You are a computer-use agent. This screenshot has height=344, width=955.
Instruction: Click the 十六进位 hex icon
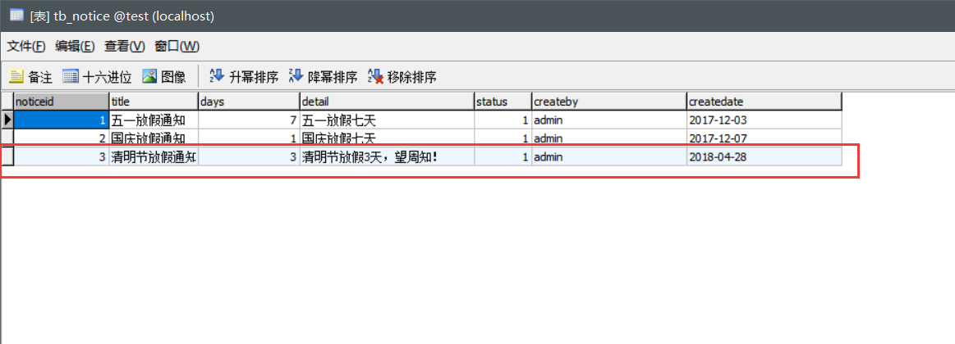point(71,76)
